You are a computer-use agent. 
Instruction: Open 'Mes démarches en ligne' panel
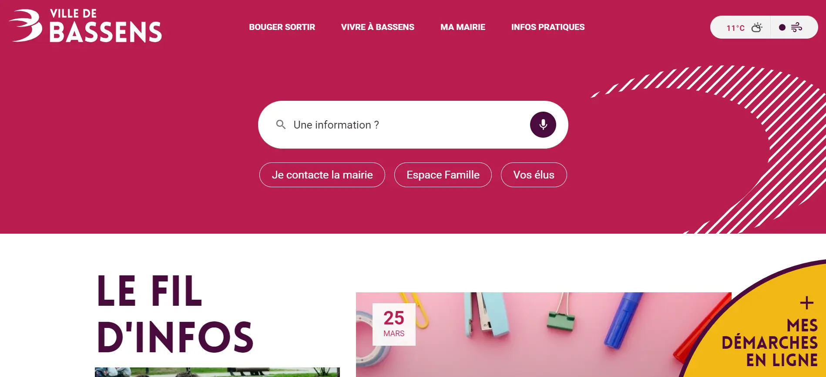click(769, 343)
